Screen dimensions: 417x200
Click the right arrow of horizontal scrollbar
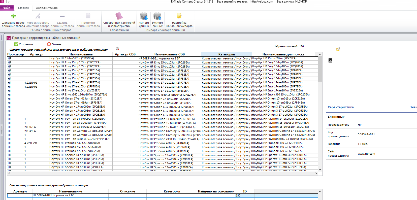[316, 174]
